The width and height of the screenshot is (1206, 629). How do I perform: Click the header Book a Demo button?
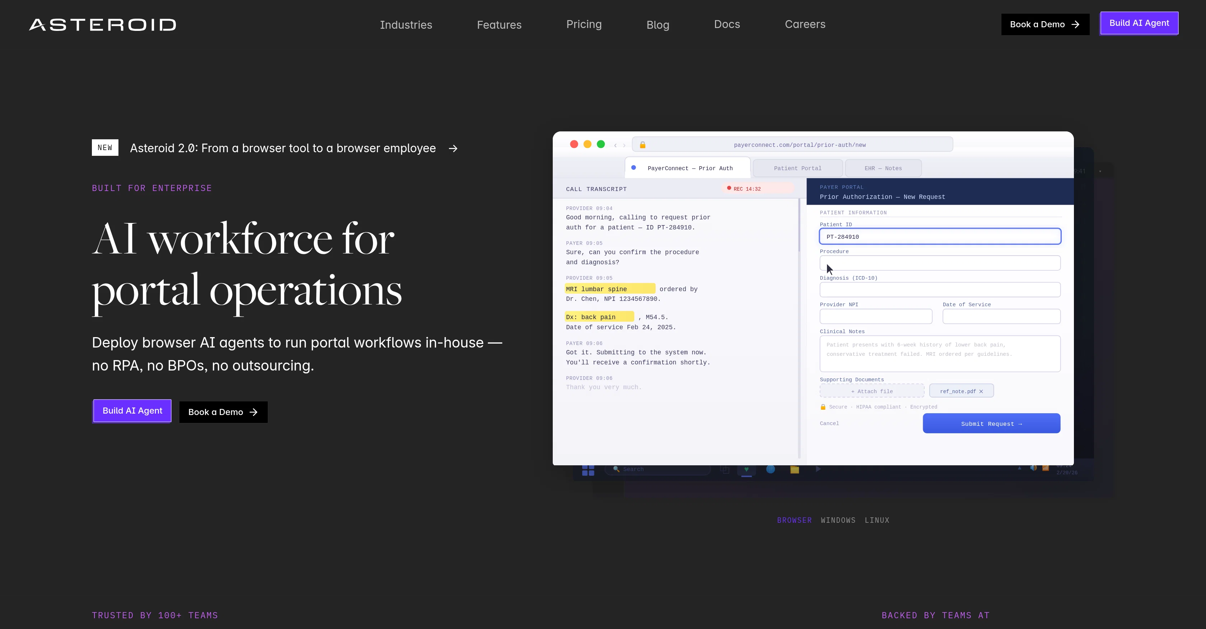(1045, 24)
